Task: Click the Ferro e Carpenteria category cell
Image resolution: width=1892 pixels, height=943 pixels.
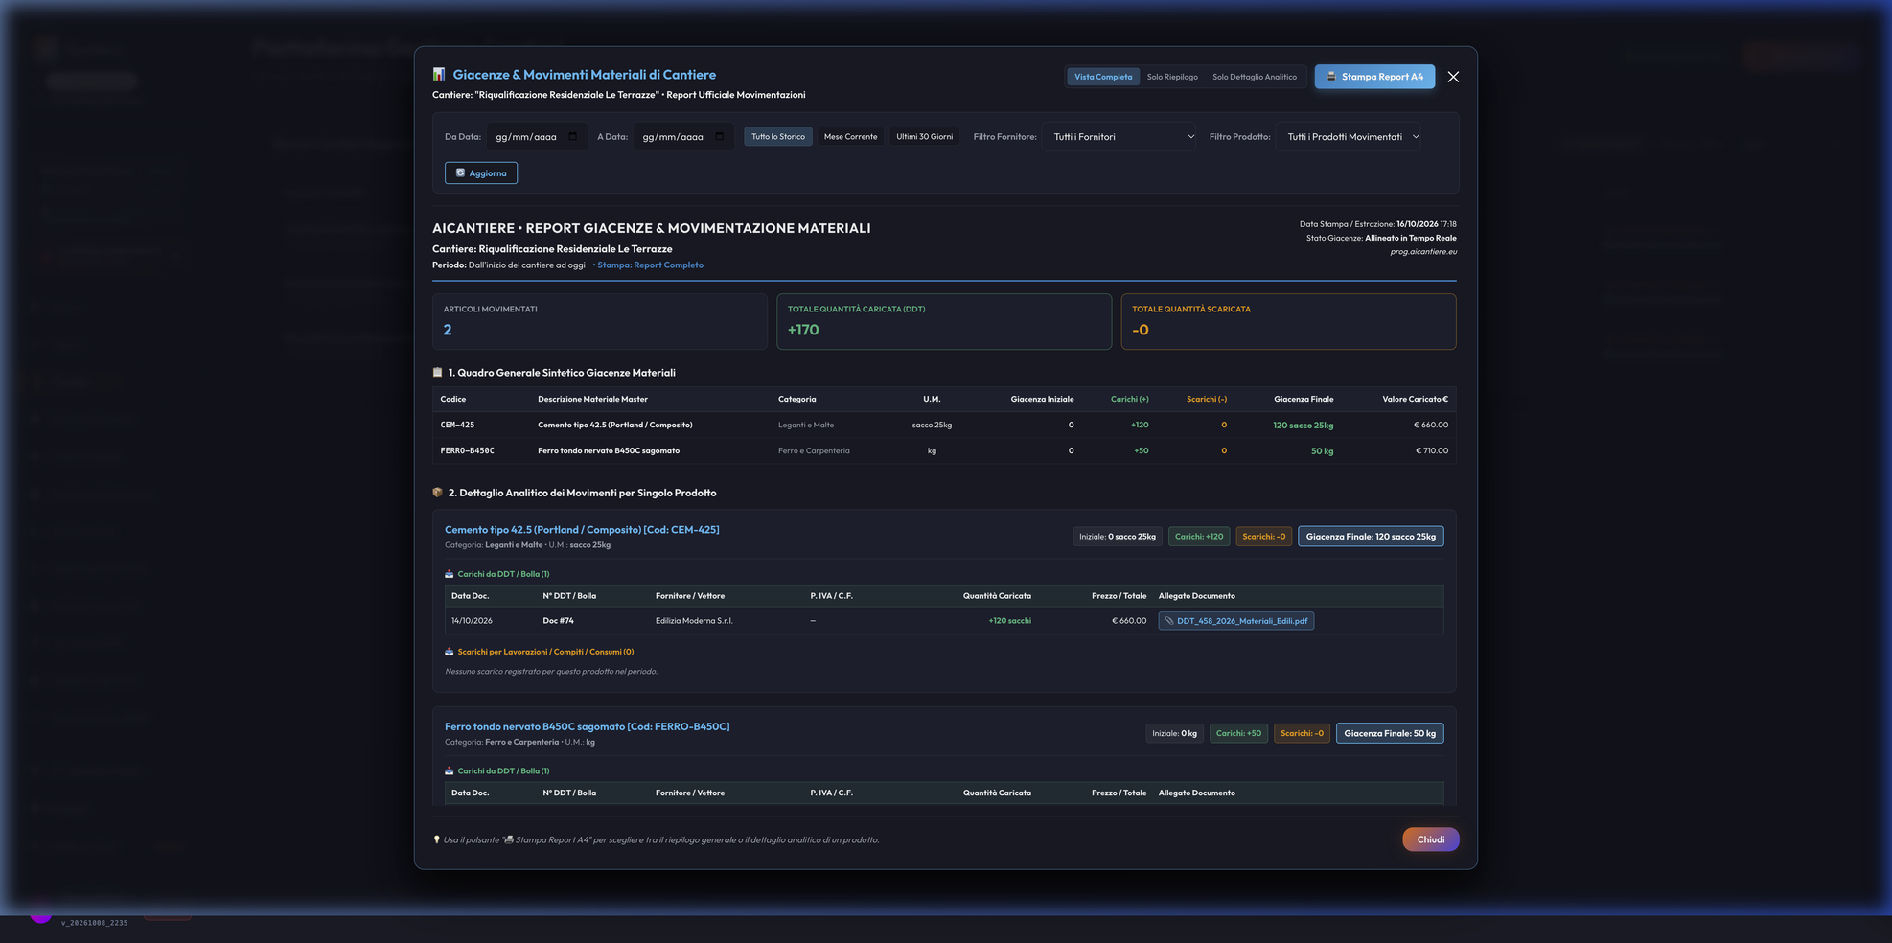Action: point(814,450)
